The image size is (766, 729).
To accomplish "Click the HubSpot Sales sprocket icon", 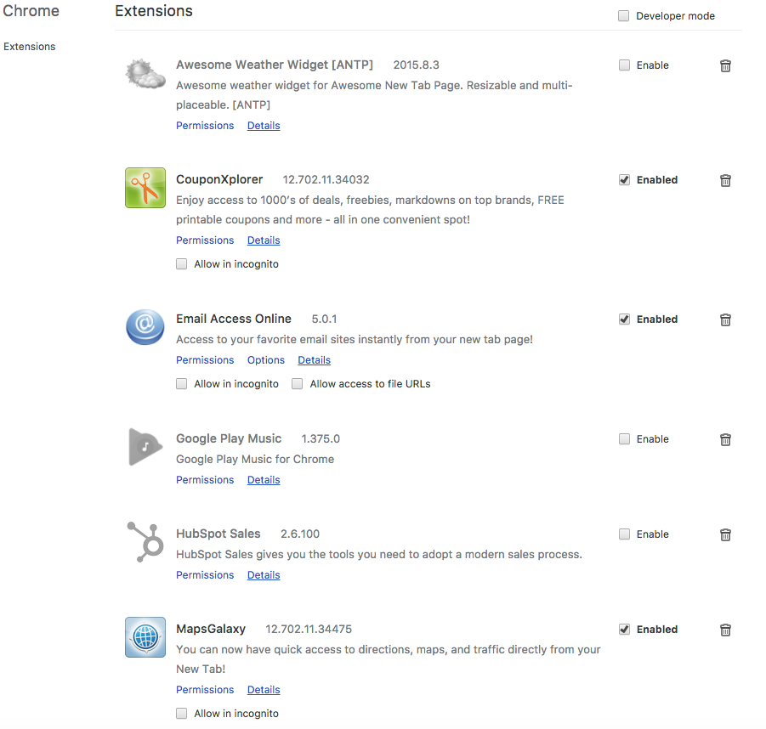I will (x=145, y=542).
